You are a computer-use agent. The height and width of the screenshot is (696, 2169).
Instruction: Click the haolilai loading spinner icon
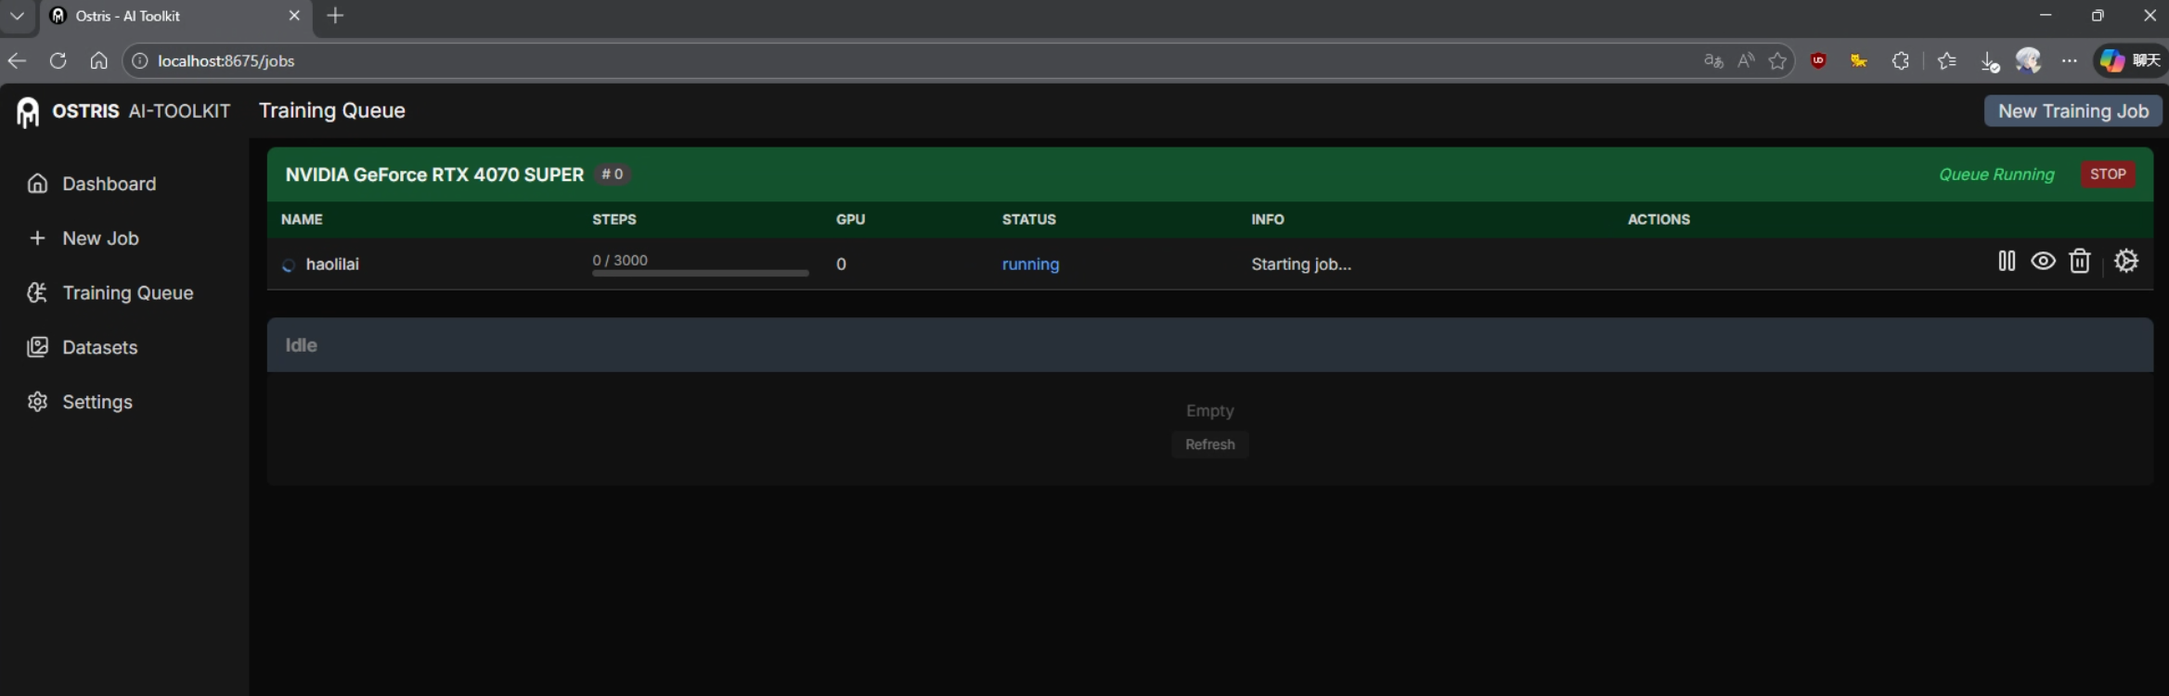pyautogui.click(x=289, y=265)
